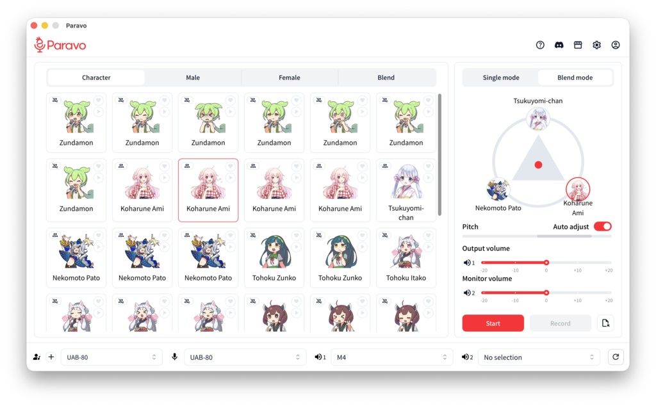Click the Tohoku Itako card's badge icon
The height and width of the screenshot is (406, 656).
[x=385, y=236]
